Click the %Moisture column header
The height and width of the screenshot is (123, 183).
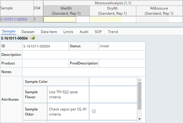pos(159,11)
